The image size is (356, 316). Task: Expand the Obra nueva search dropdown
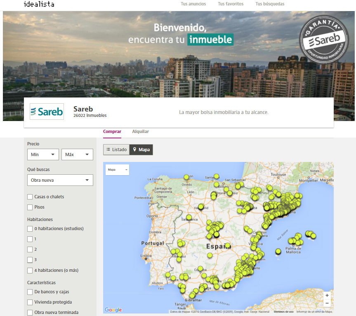pyautogui.click(x=60, y=180)
